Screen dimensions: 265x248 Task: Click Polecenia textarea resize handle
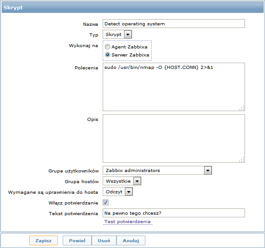pos(242,108)
